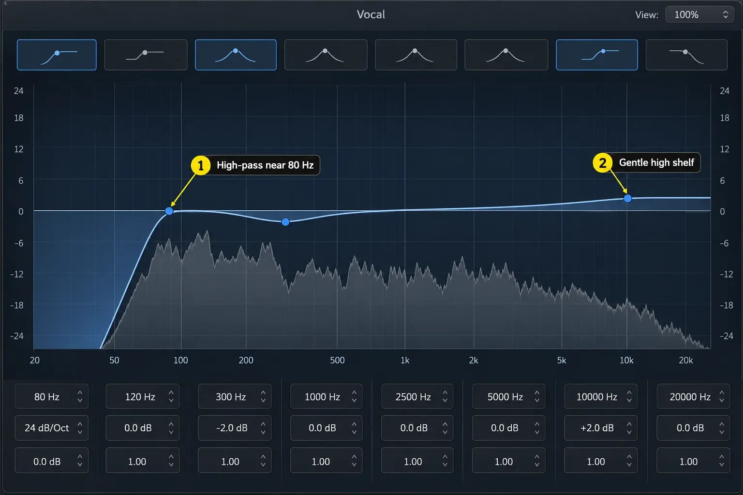Select the high shelf node at 10k on the curve
This screenshot has height=495, width=743.
(627, 198)
